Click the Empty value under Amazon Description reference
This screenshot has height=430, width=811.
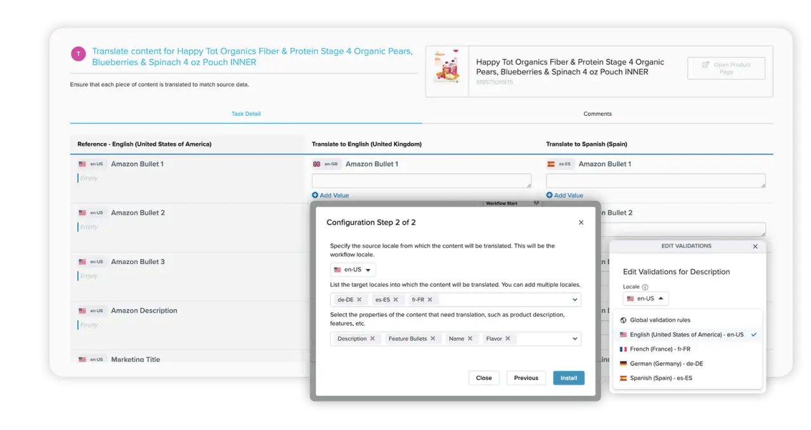89,325
